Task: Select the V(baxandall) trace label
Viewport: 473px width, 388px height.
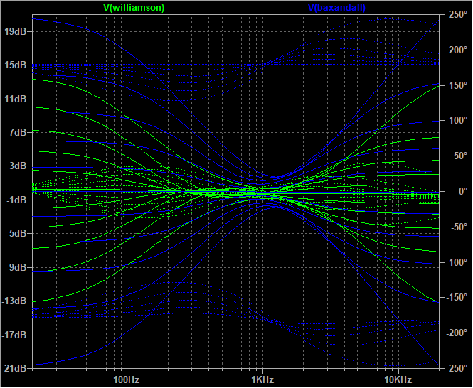Action: tap(336, 7)
